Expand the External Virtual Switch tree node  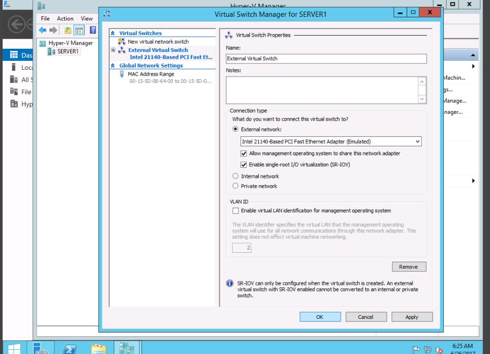(113, 50)
